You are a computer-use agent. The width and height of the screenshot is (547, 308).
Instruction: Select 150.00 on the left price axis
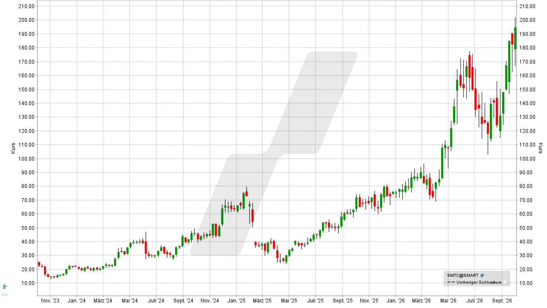[27, 89]
